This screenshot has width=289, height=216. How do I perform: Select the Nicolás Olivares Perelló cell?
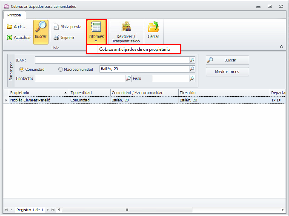pyautogui.click(x=39, y=100)
